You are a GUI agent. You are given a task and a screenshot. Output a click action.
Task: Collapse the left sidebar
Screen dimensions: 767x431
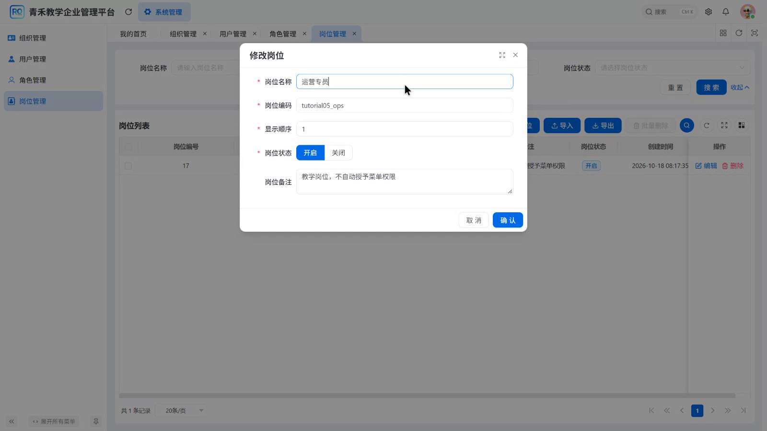[12, 421]
